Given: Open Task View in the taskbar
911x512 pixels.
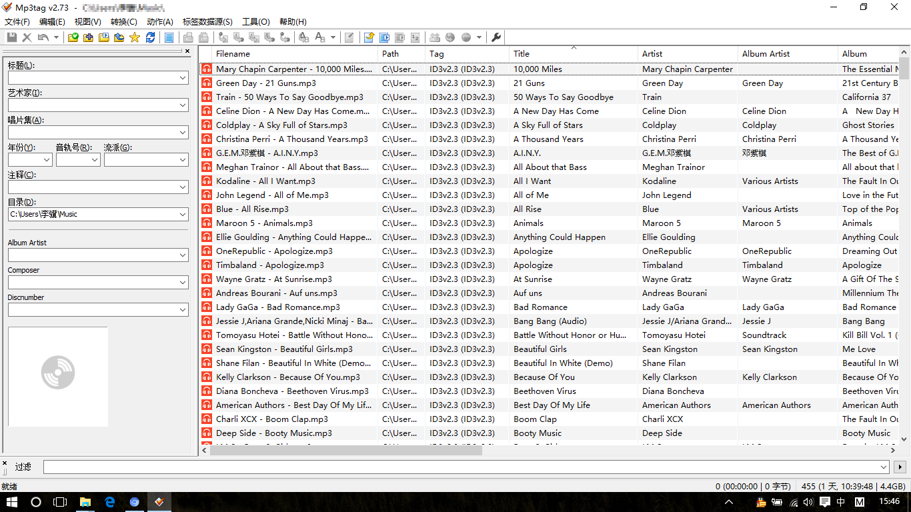Looking at the screenshot, I should (x=60, y=502).
